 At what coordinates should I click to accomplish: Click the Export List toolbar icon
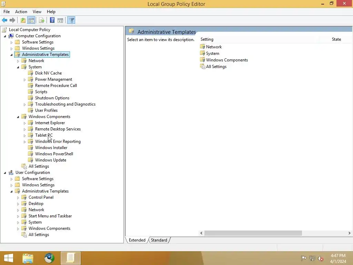click(42, 20)
